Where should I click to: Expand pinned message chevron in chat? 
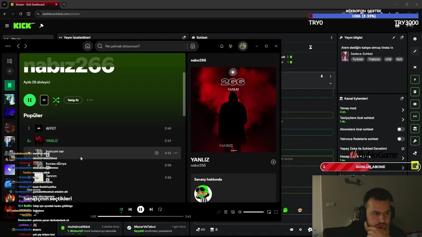330,83
